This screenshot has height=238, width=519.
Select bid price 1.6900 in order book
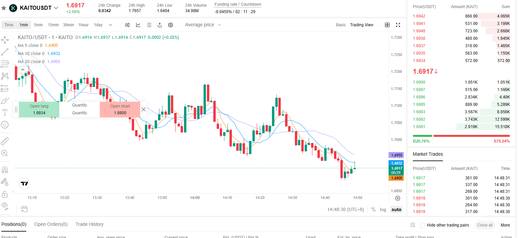(419, 82)
